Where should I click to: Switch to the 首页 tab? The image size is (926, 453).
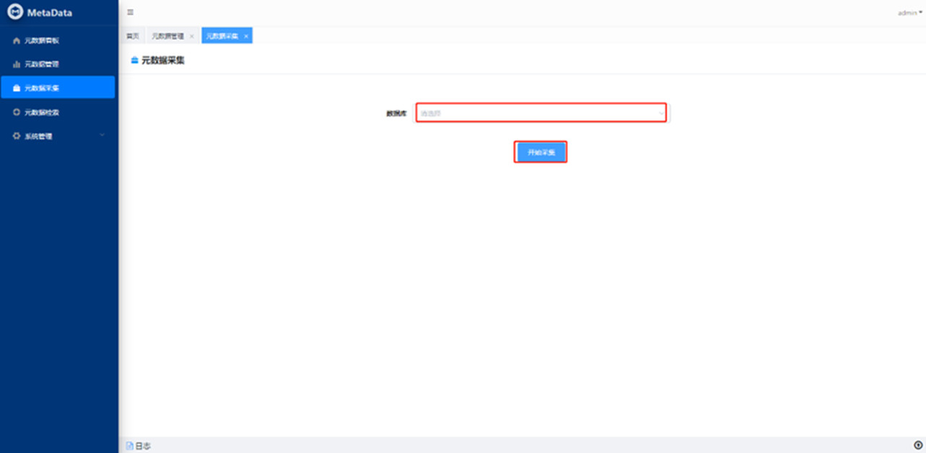click(132, 36)
